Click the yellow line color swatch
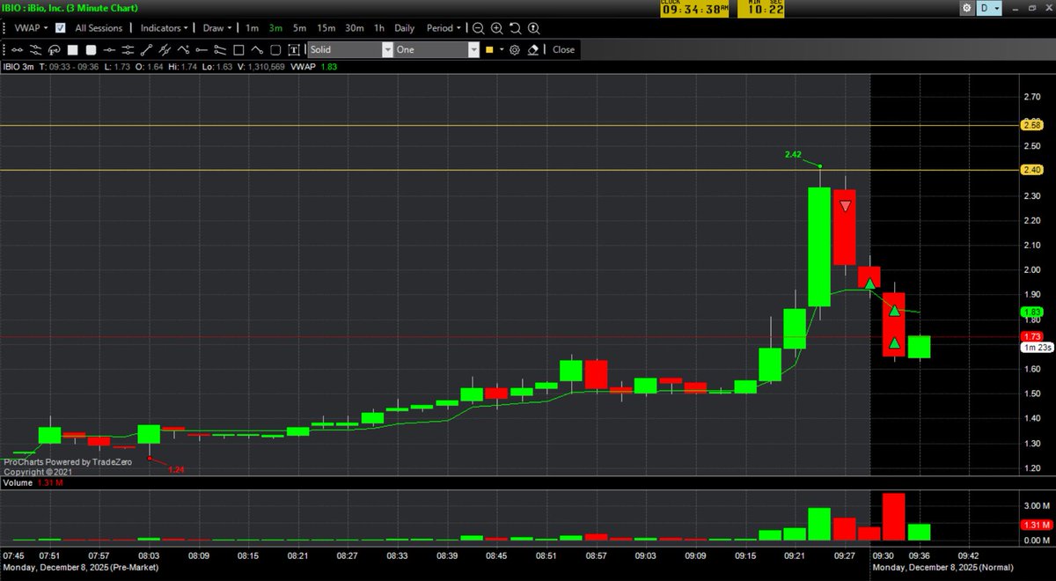This screenshot has height=581, width=1056. point(489,50)
